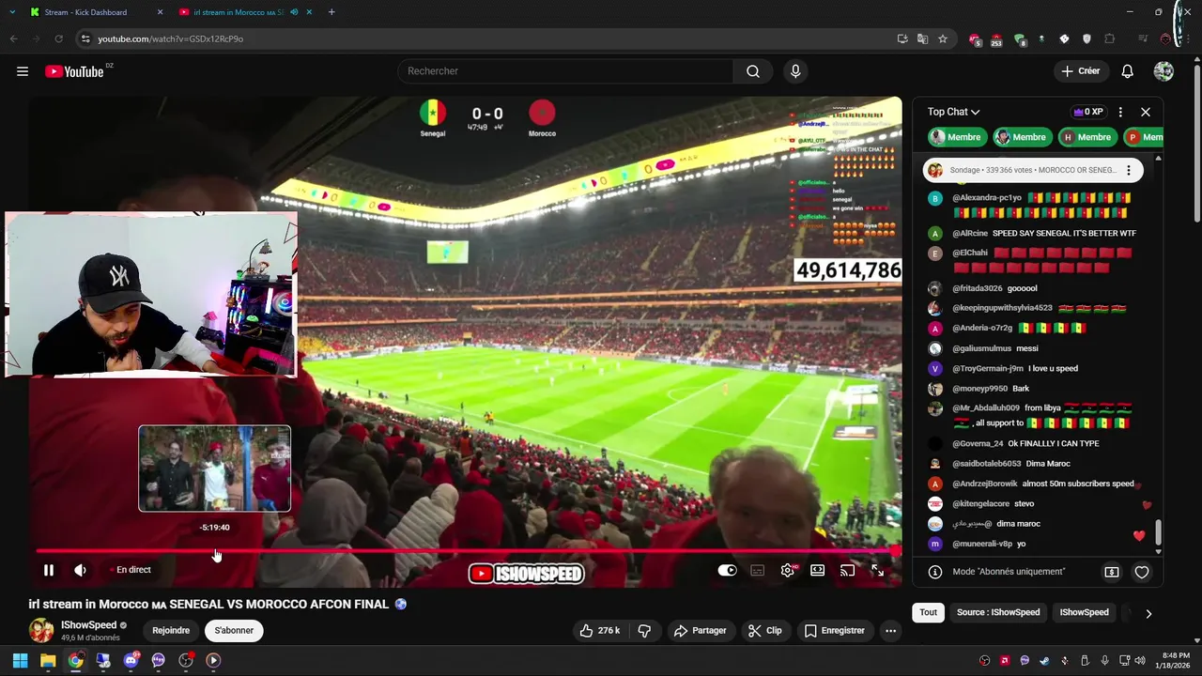Like the video with 276 k likes
Image resolution: width=1202 pixels, height=676 pixels.
pyautogui.click(x=600, y=631)
